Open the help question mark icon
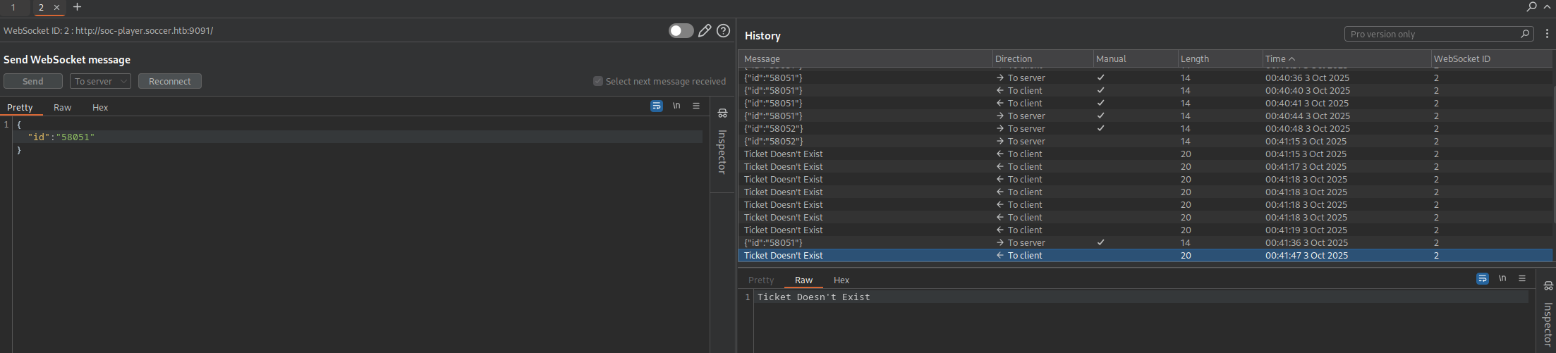The image size is (1556, 353). pos(723,31)
